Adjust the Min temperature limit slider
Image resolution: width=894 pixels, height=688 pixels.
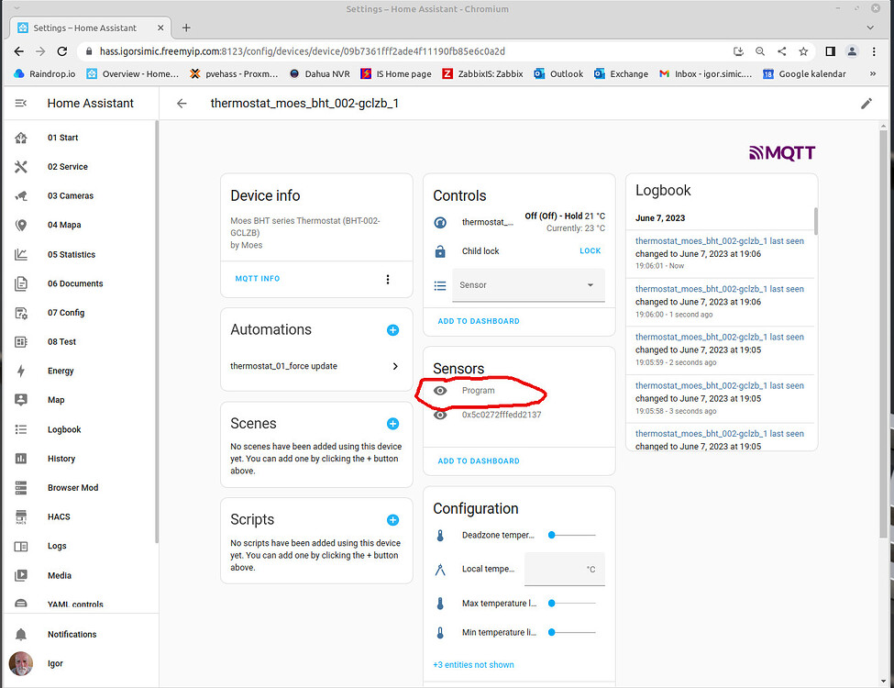point(572,632)
